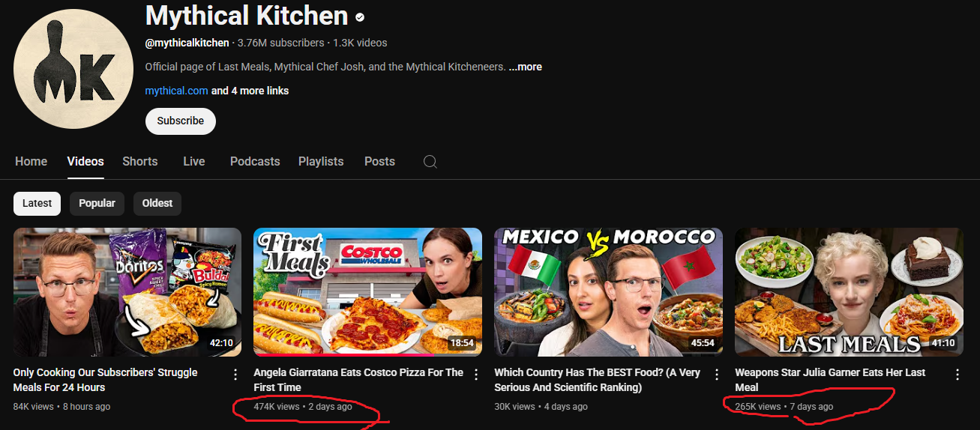Screen dimensions: 980x430
Task: Click the '474K views' text
Action: [x=277, y=407]
